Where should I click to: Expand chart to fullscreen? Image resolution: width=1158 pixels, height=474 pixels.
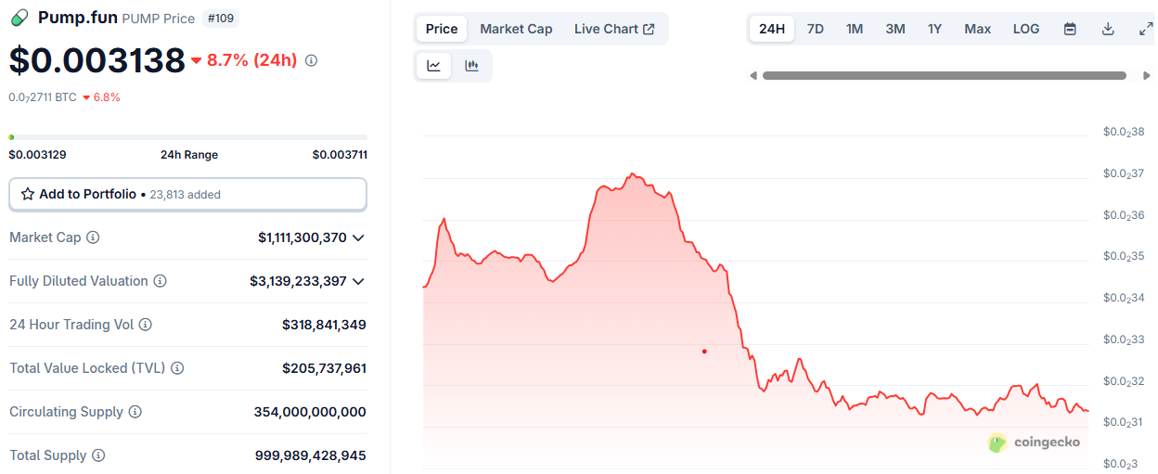click(1146, 29)
